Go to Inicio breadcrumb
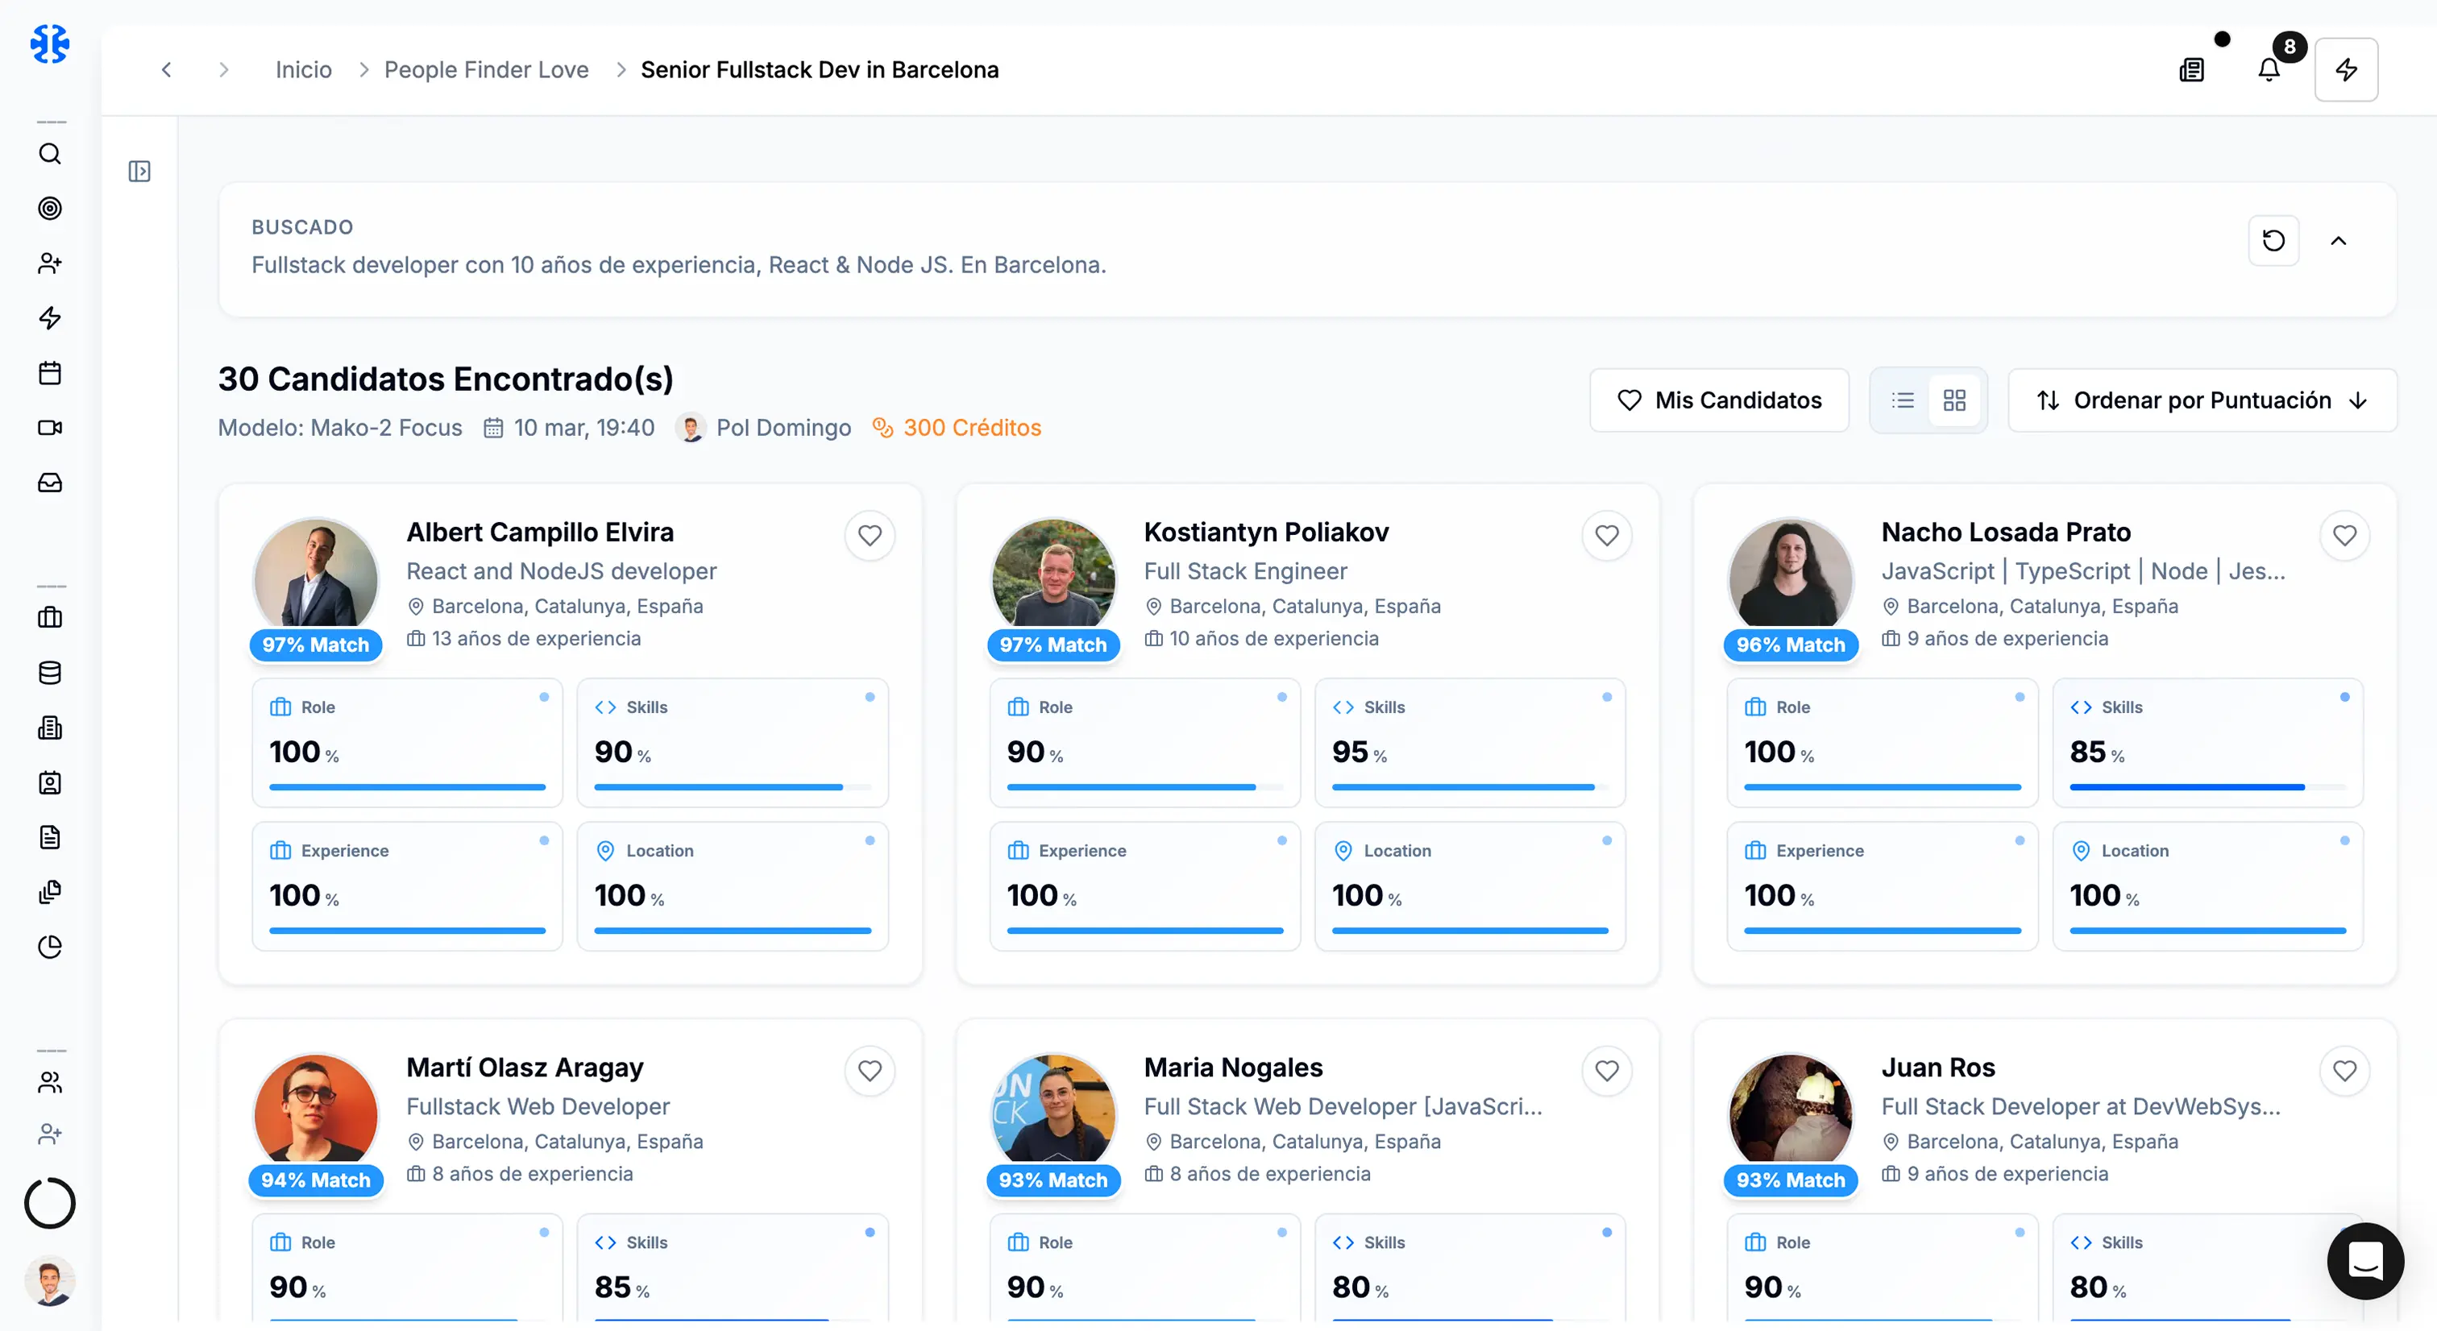Image resolution: width=2437 pixels, height=1331 pixels. pos(303,70)
